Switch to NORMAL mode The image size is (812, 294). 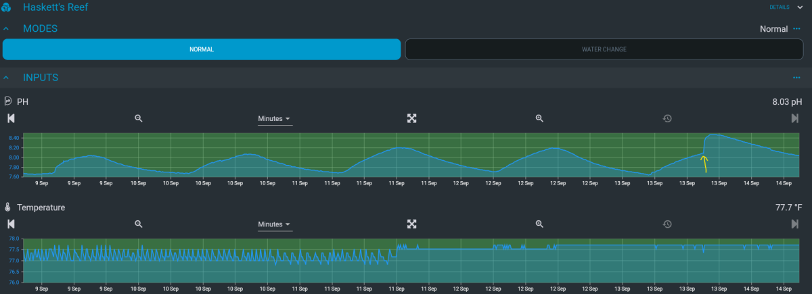click(202, 49)
